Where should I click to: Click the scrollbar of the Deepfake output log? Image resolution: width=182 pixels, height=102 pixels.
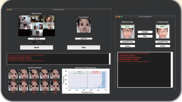pos(110,59)
